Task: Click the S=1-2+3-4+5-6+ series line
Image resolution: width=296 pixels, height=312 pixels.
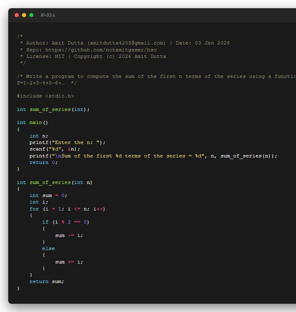Action: click(x=47, y=83)
